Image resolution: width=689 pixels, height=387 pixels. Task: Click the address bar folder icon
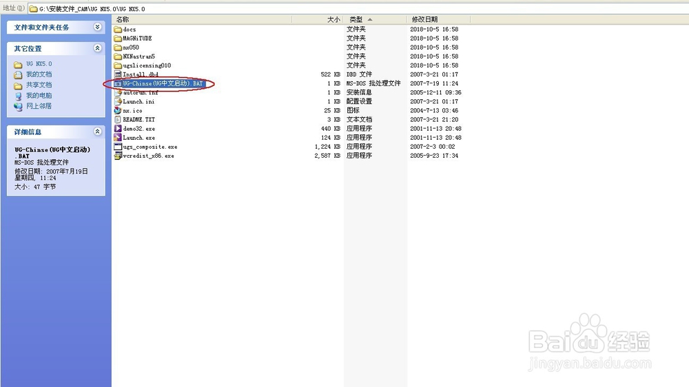coord(33,8)
